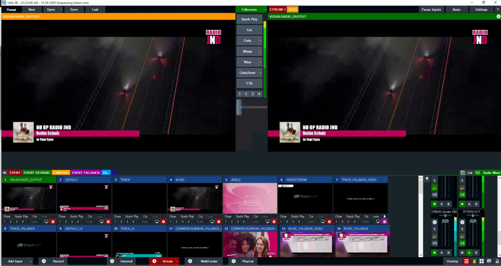Open purple settings gear of TRACK_FALLBACK_VIDEO input

tap(385, 221)
